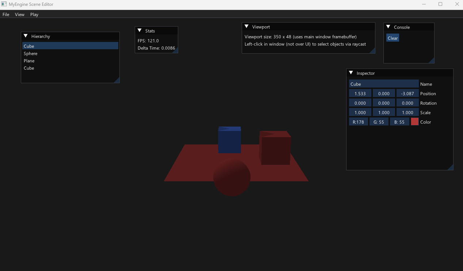
Task: Select Sphere in the Hierarchy list
Action: pos(31,54)
